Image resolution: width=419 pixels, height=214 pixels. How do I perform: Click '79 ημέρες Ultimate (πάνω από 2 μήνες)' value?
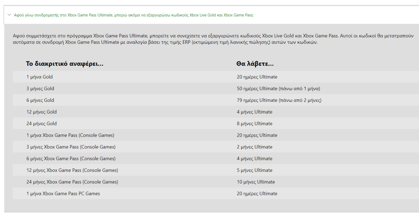(x=279, y=100)
